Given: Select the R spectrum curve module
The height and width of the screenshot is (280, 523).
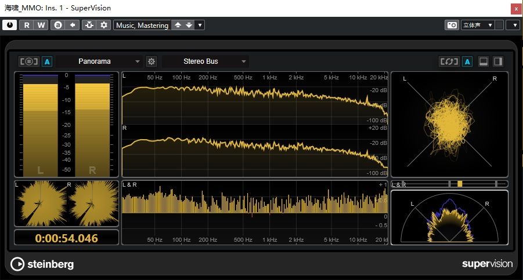Looking at the screenshot, I should coord(255,151).
